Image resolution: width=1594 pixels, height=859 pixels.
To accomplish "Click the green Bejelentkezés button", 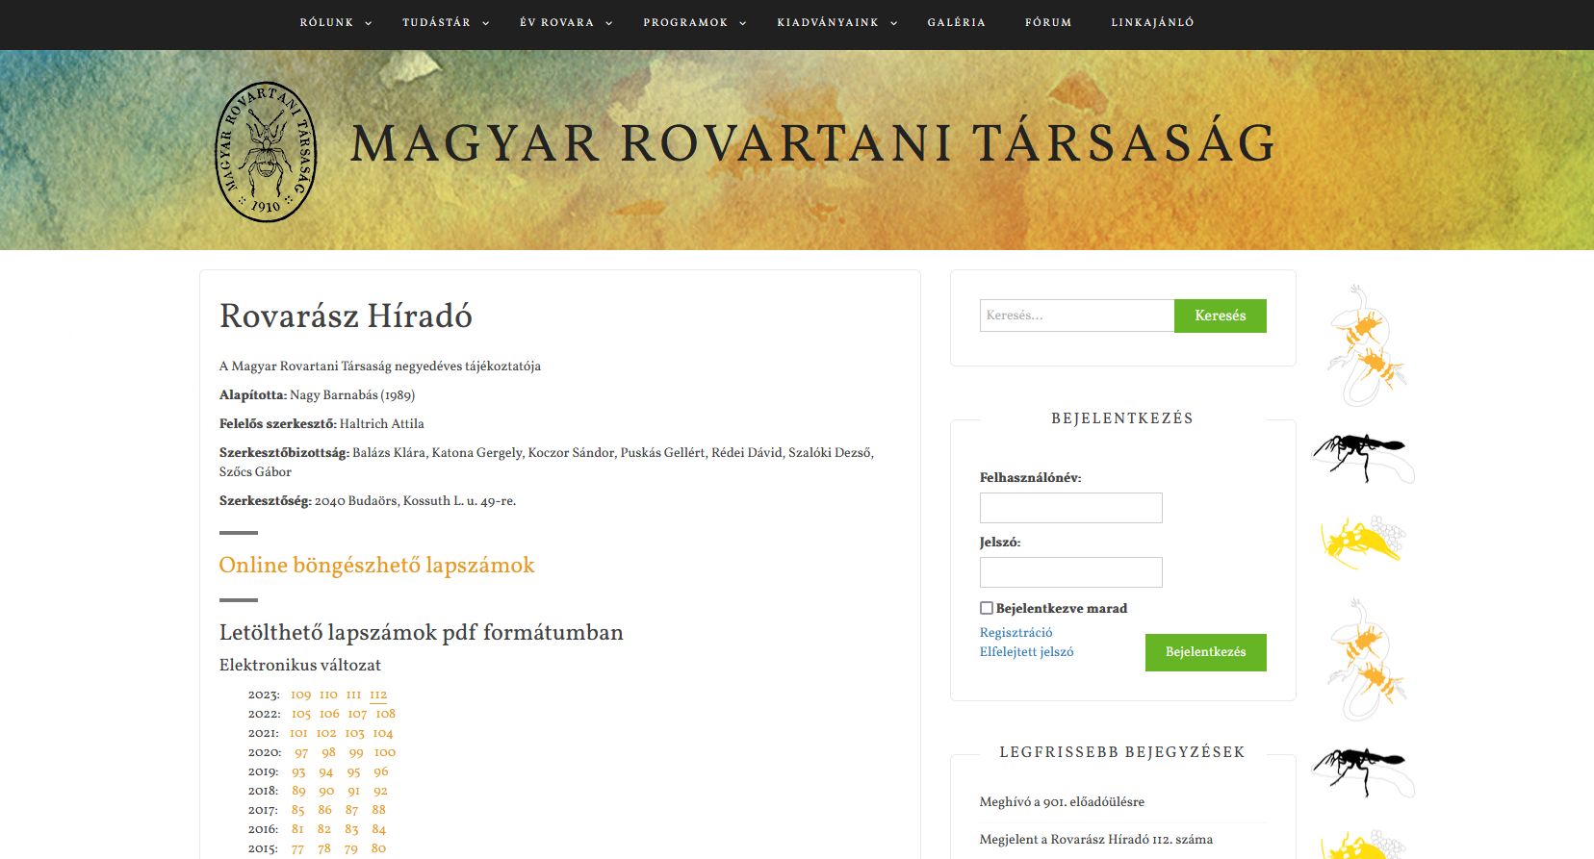I will pos(1206,652).
